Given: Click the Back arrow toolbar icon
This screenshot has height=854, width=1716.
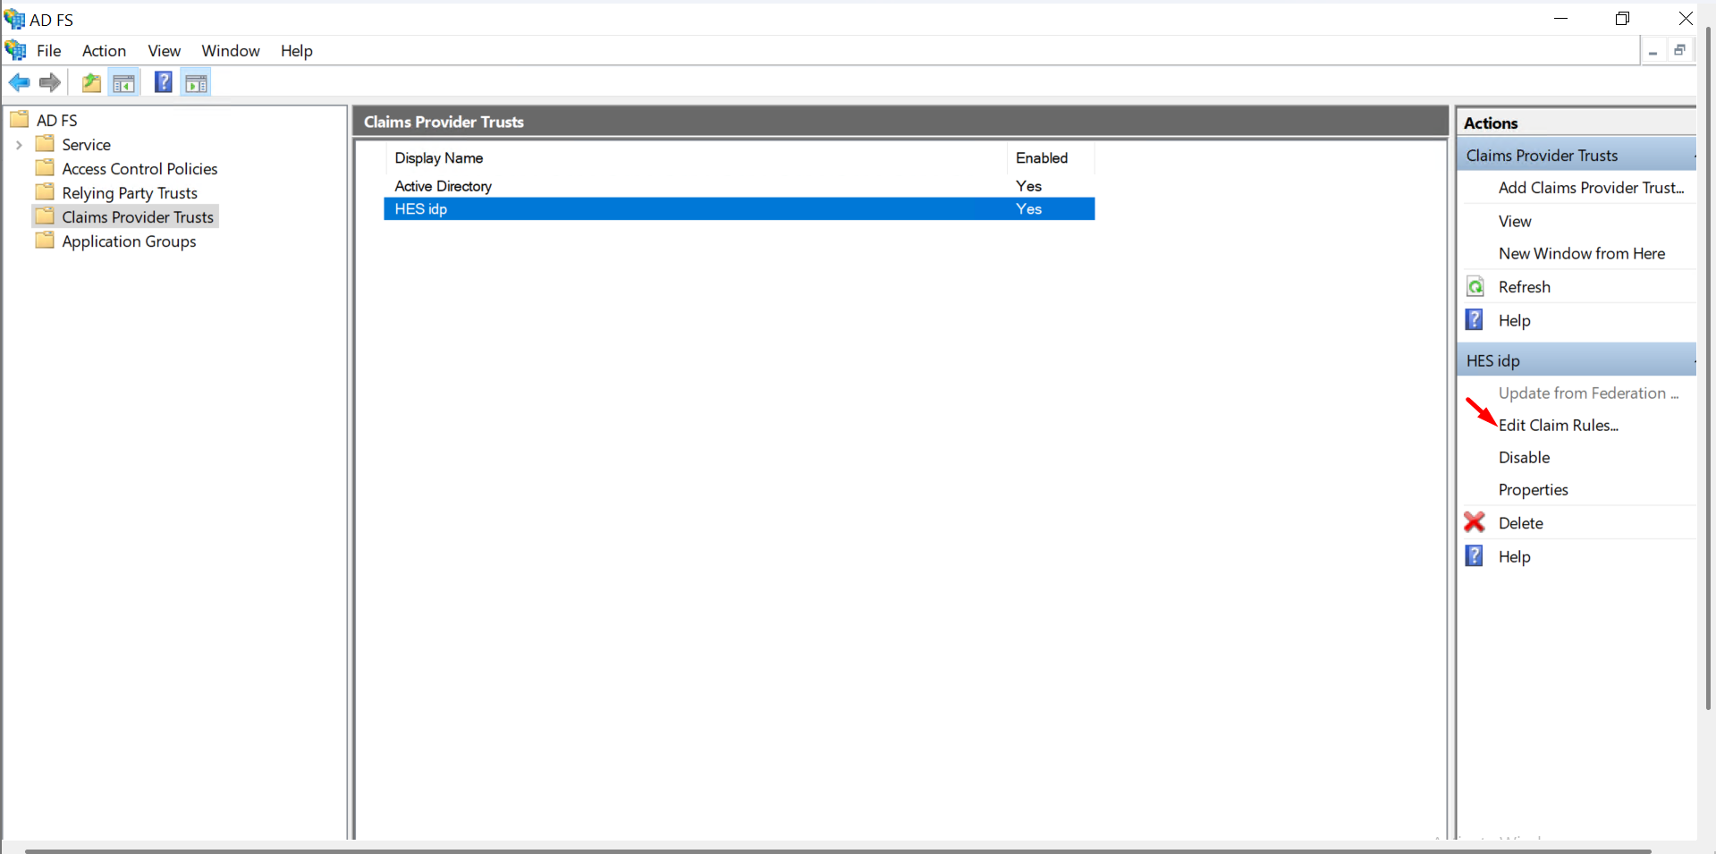Looking at the screenshot, I should click(19, 83).
